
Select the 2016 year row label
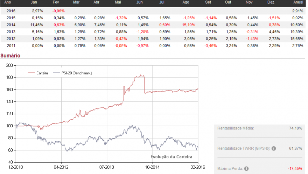pyautogui.click(x=11, y=11)
